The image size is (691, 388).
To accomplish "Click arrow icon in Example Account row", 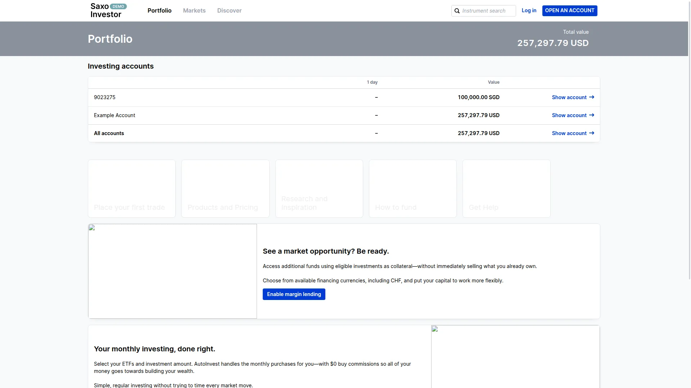I will click(x=592, y=115).
